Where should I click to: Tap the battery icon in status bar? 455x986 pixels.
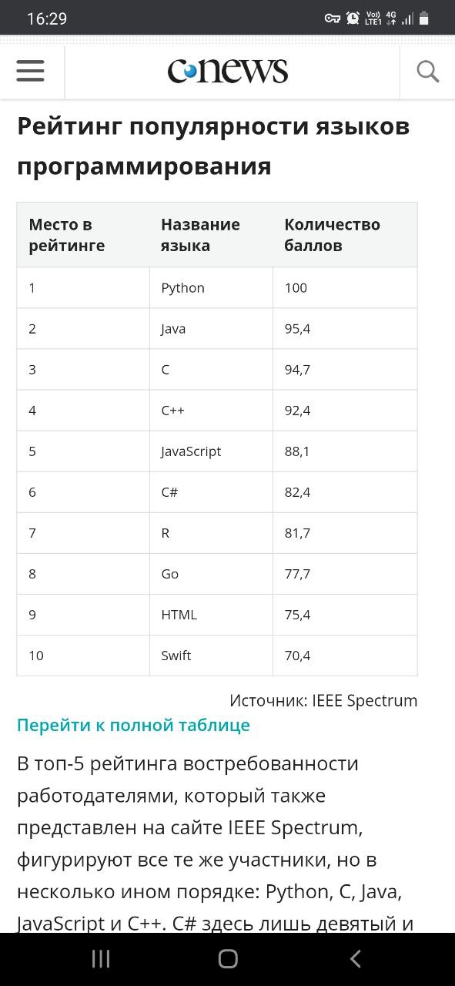click(424, 18)
